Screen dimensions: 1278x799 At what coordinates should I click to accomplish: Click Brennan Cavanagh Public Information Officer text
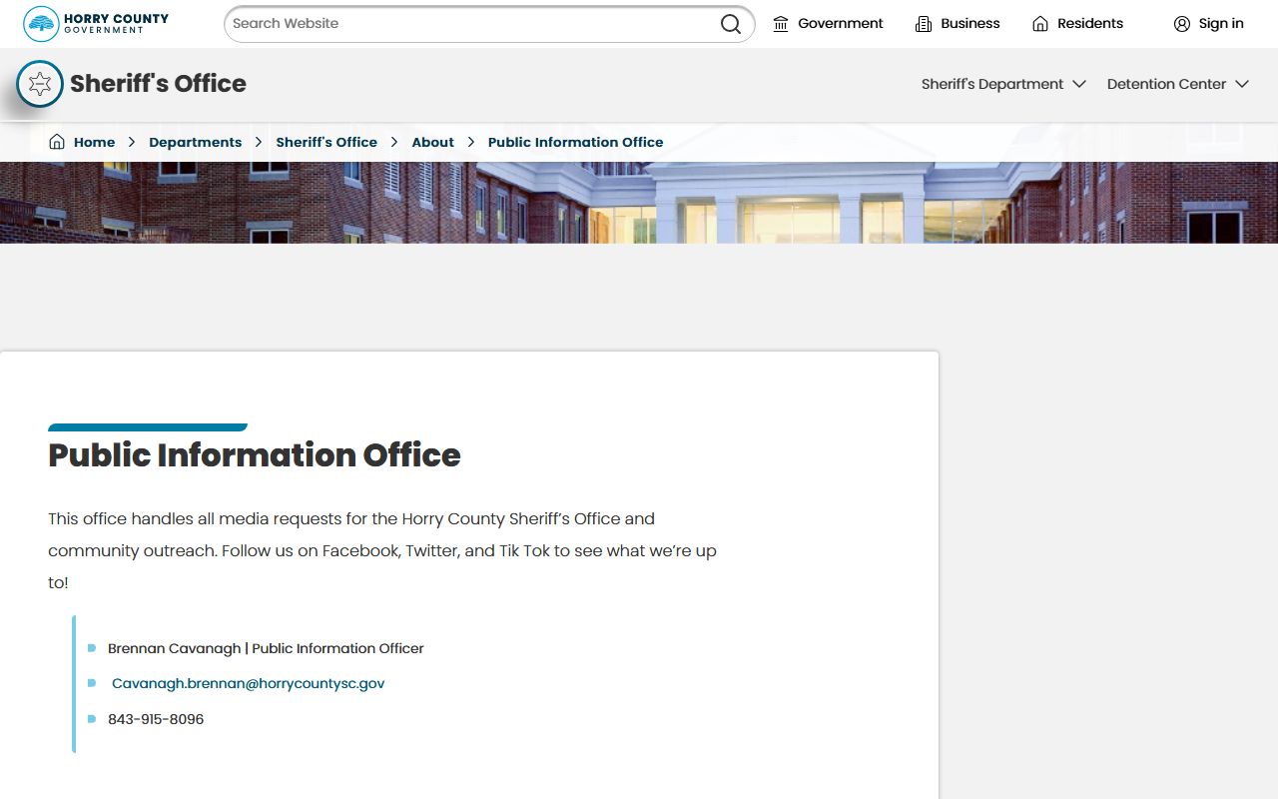tap(266, 648)
